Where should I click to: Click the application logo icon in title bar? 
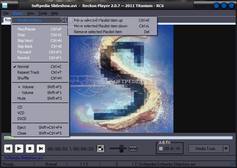pos(5,6)
